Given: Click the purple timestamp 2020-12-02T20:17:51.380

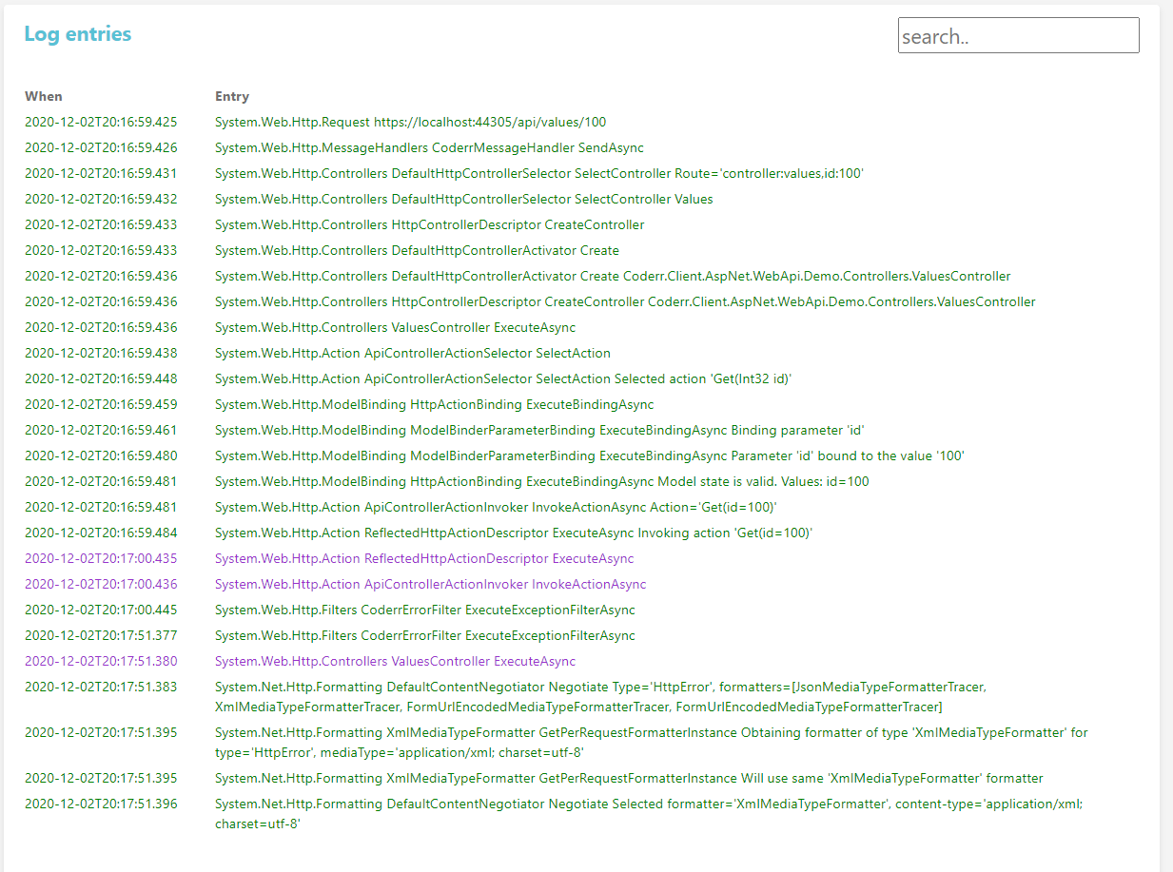Looking at the screenshot, I should [x=101, y=661].
